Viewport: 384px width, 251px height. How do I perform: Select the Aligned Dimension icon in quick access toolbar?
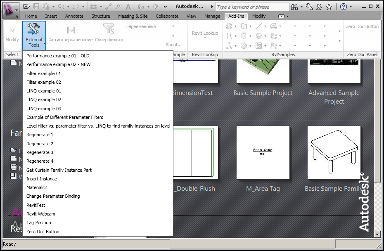[94, 6]
